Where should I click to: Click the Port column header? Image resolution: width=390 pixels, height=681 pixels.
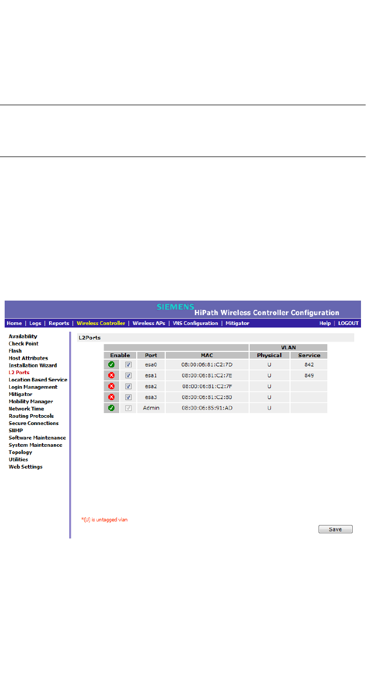click(151, 356)
